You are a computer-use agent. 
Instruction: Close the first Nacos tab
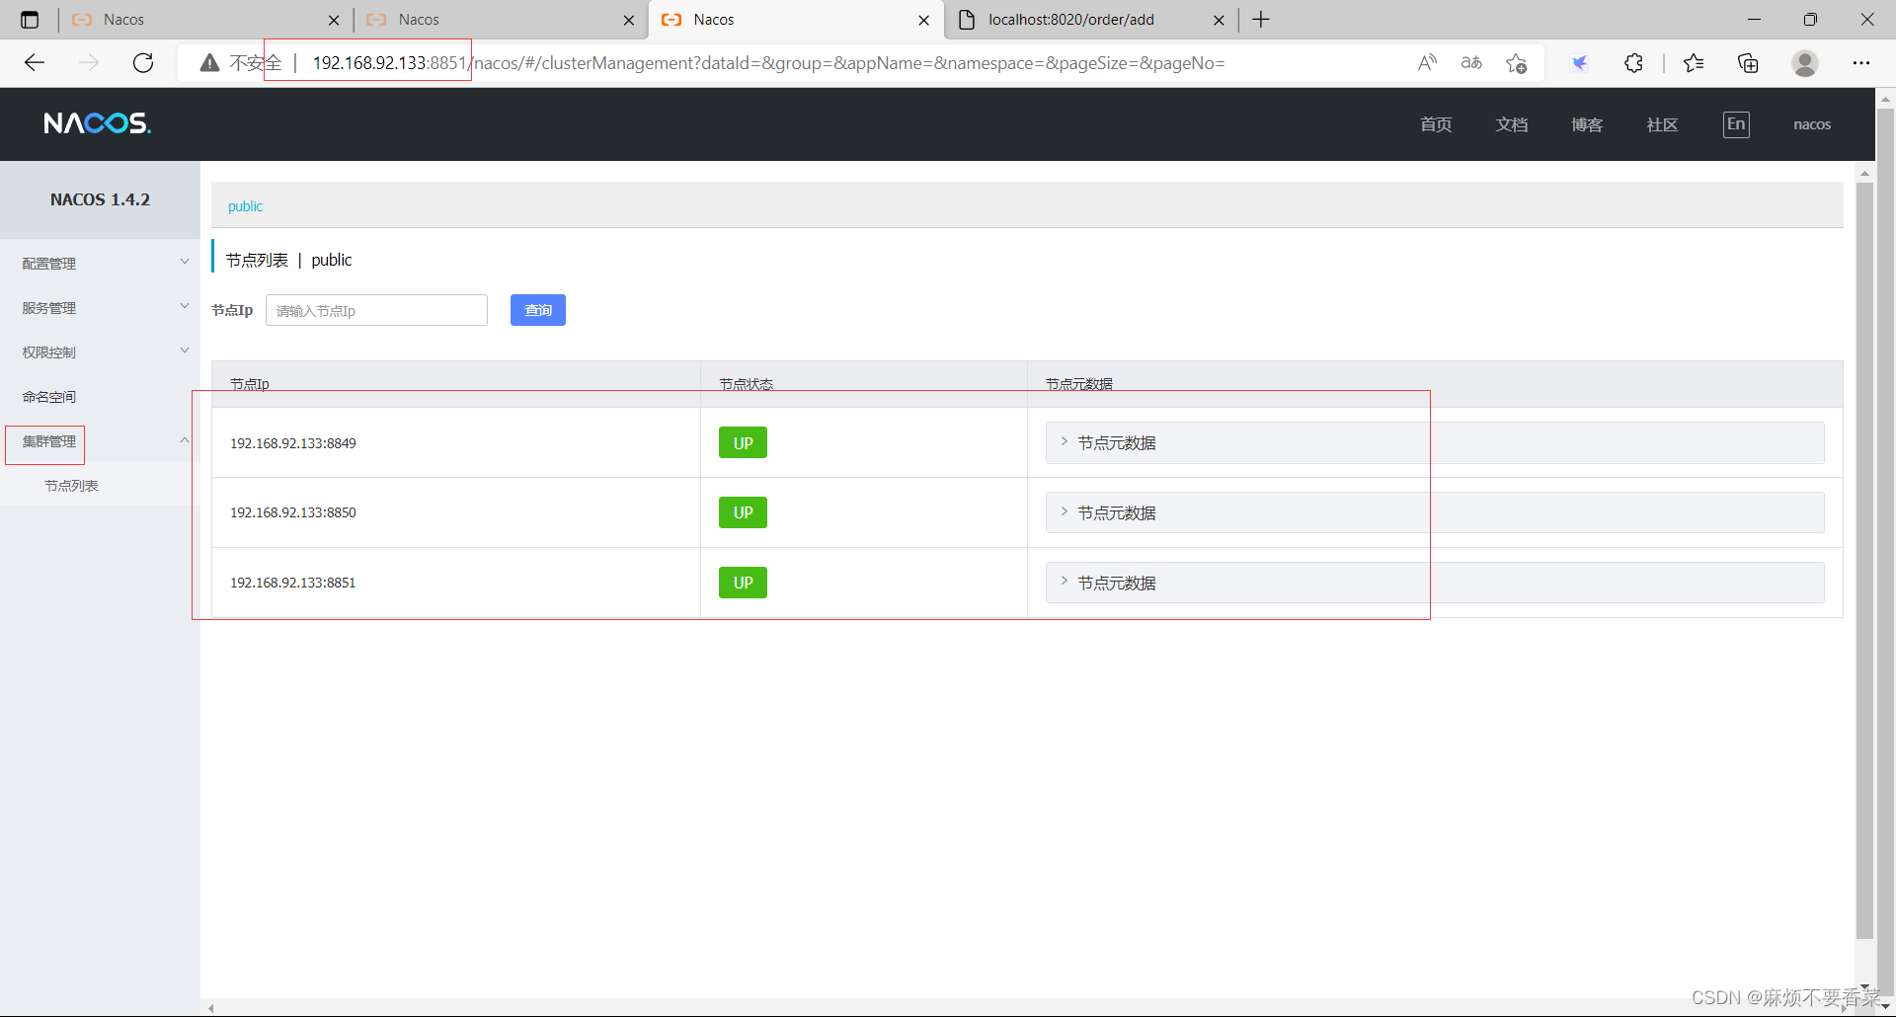click(x=334, y=20)
